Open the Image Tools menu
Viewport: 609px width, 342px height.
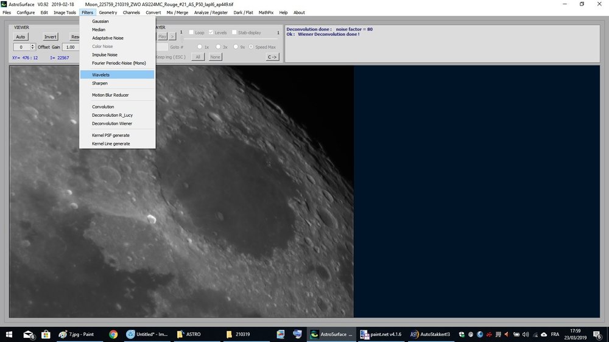coord(65,12)
